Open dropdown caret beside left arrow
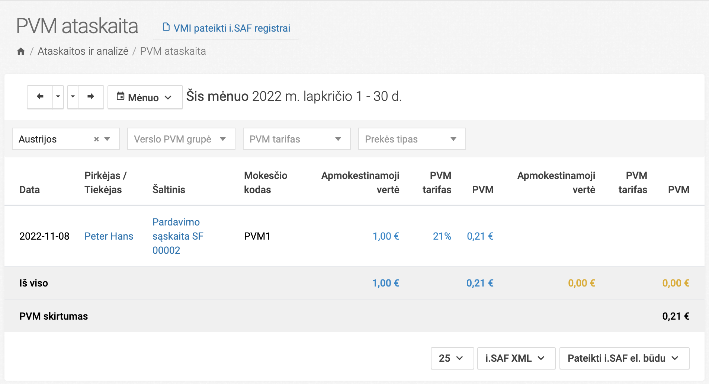The image size is (709, 384). click(x=58, y=97)
